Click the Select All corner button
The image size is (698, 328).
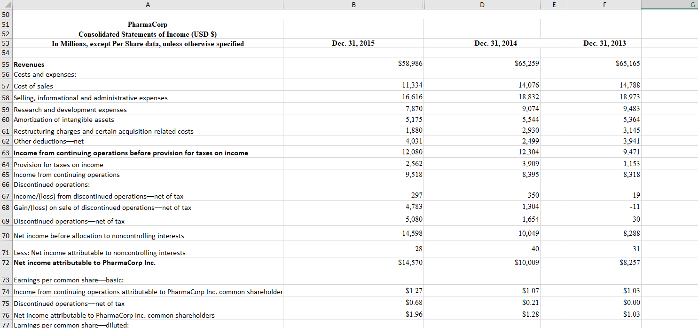[6, 4]
